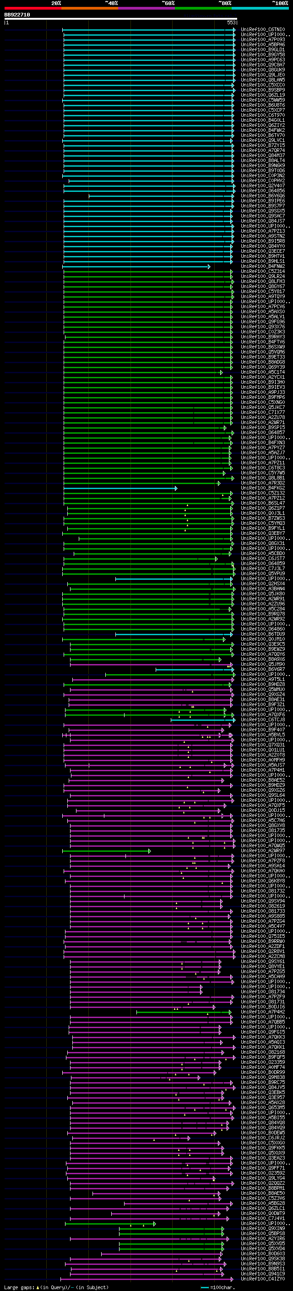
Task: Open hit UniRef100_A9PC63
Action: click(263, 60)
